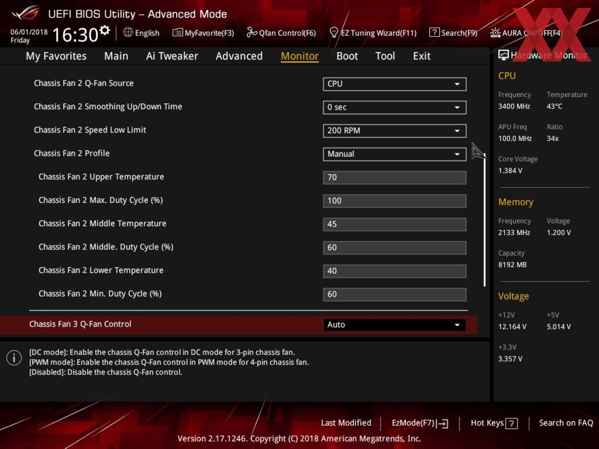Click the 16:30 clock display
Screen dimensions: 599x449
tap(75, 35)
